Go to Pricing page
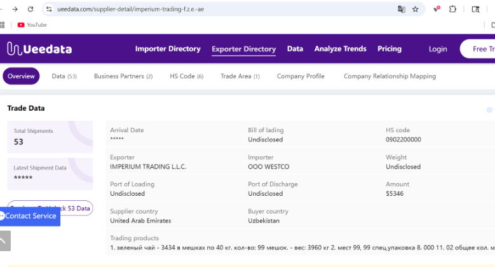 (x=390, y=49)
